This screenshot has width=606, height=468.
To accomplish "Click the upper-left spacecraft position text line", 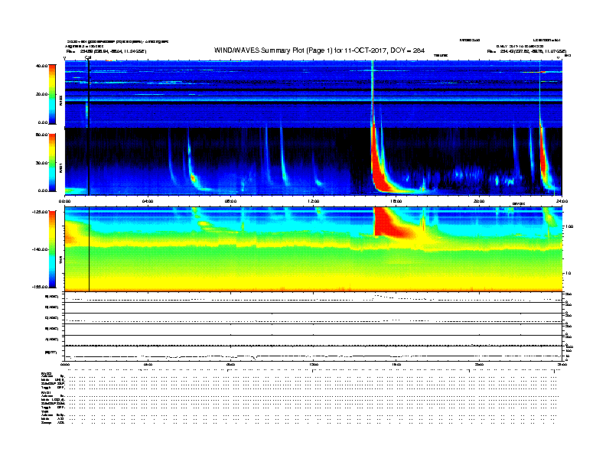I will (x=106, y=51).
